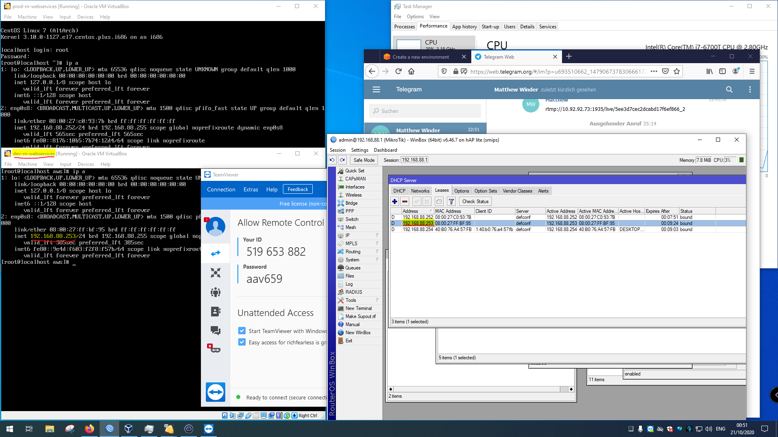Open the filter funnel icon in DHCP Server
This screenshot has height=437, width=778.
pos(451,202)
